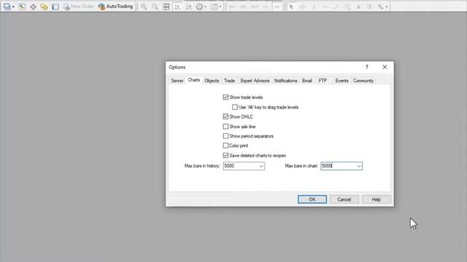The width and height of the screenshot is (467, 262).
Task: Click the '?' help icon in title bar
Action: [x=367, y=67]
